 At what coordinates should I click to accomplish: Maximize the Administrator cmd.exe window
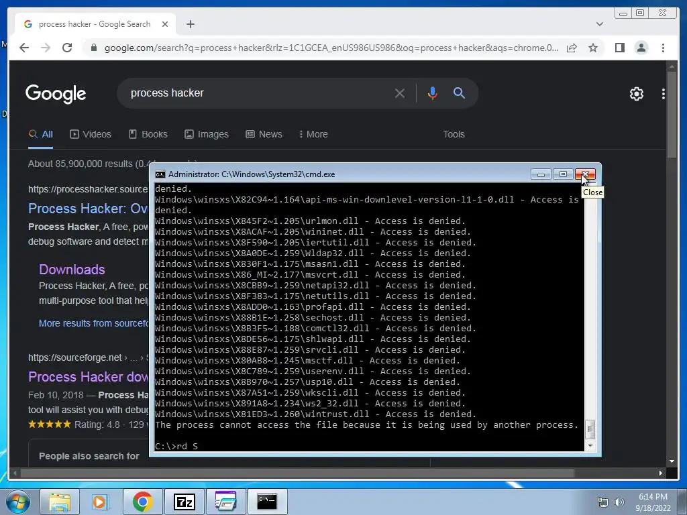click(563, 174)
